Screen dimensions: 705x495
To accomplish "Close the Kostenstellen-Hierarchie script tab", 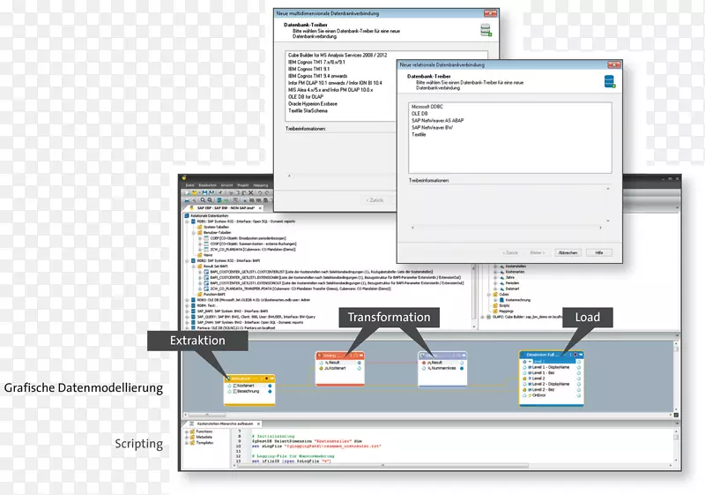I will tap(258, 424).
